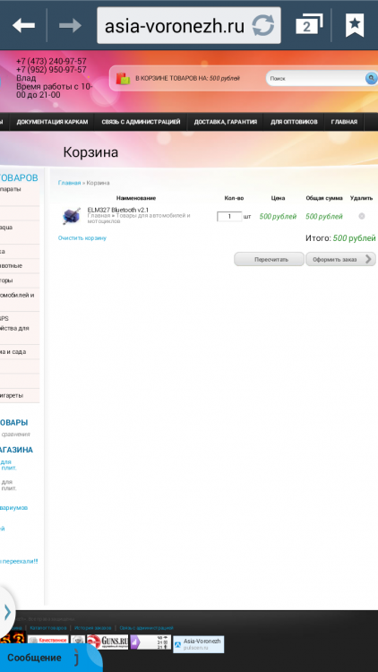Viewport: 378px width, 672px height.
Task: Click the Общая сумма column header
Action: (324, 198)
